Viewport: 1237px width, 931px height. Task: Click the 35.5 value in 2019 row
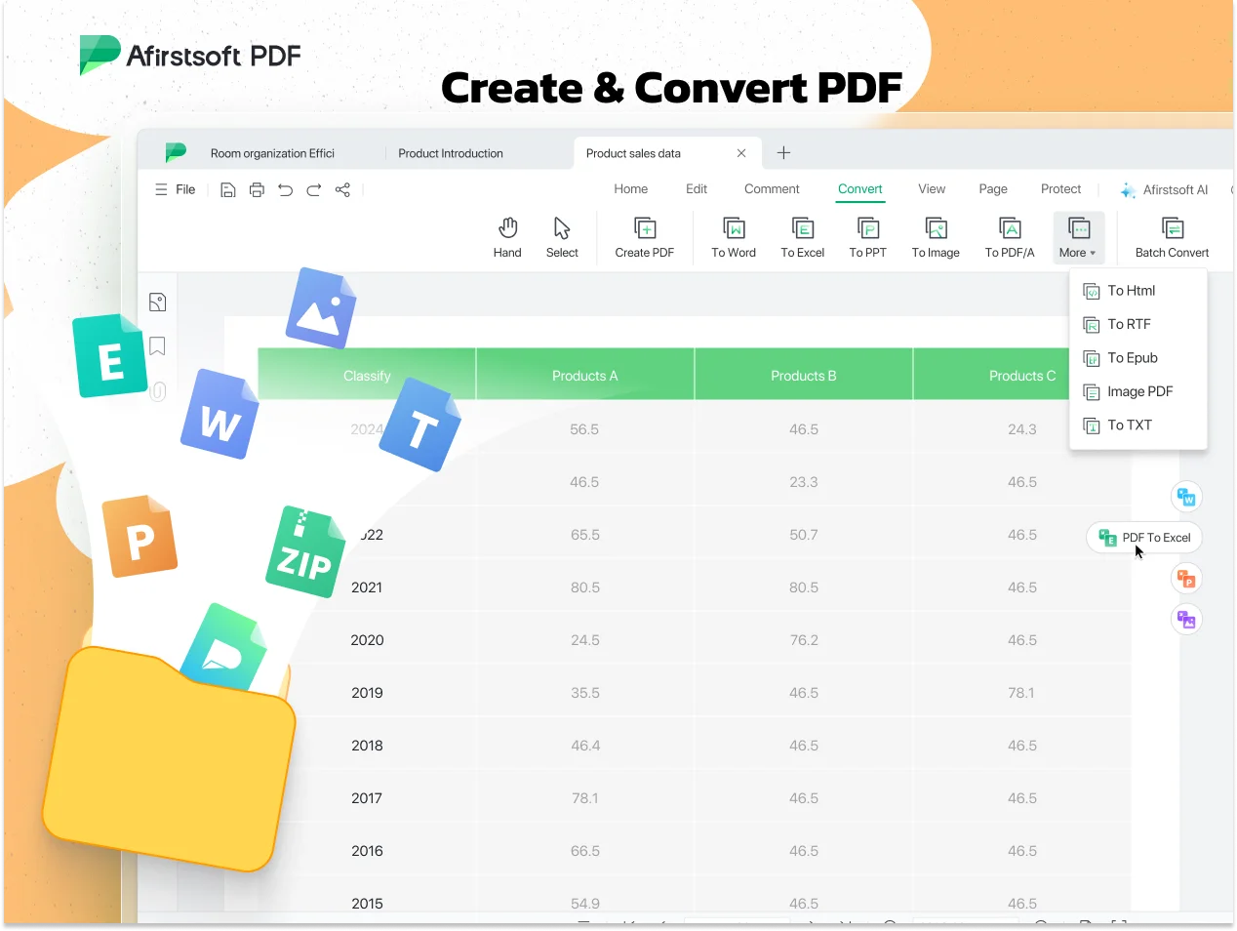(585, 693)
